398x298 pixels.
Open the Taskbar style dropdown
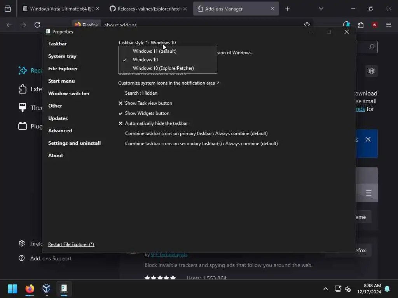147,43
